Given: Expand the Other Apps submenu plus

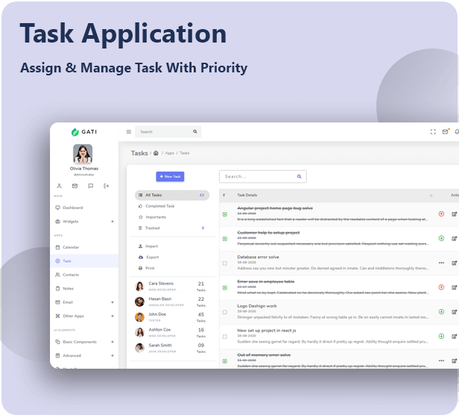Looking at the screenshot, I should tap(113, 316).
